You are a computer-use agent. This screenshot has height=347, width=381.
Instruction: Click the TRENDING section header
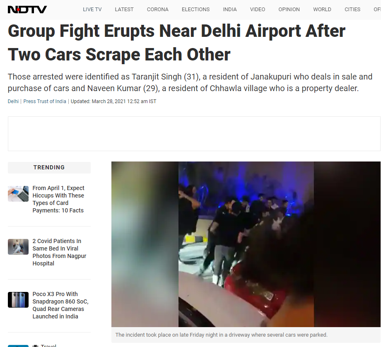[x=49, y=167]
